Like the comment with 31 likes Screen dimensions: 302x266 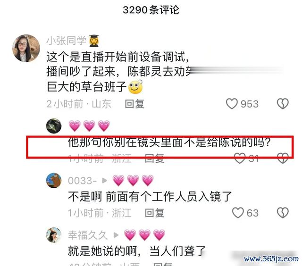click(240, 158)
